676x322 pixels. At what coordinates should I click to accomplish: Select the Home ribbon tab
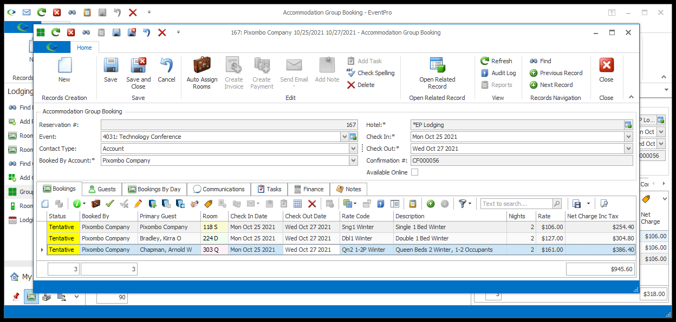coord(84,48)
